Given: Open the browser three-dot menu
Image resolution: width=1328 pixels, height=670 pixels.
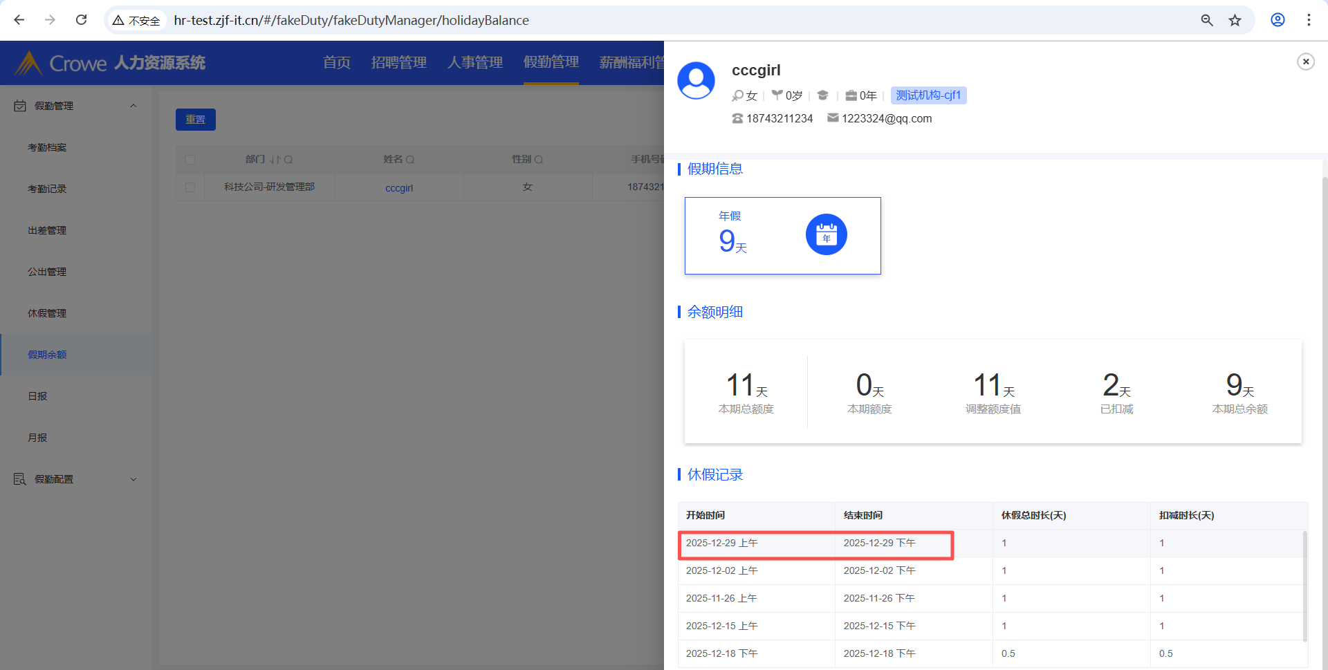Looking at the screenshot, I should coord(1309,20).
